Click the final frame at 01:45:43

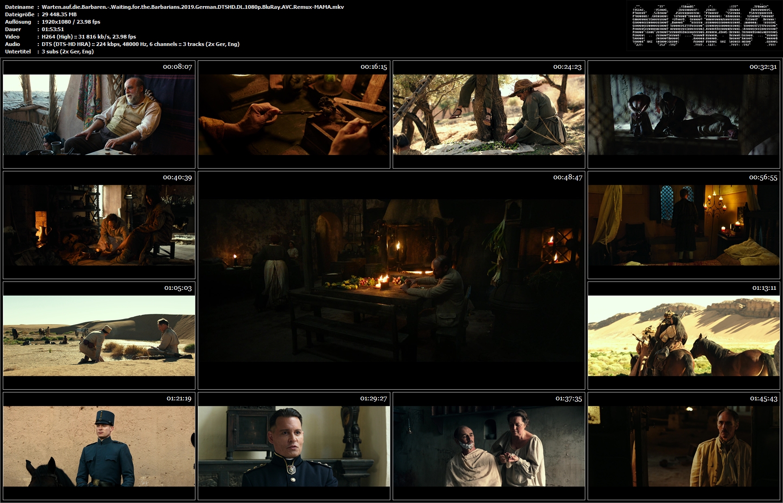coord(684,446)
